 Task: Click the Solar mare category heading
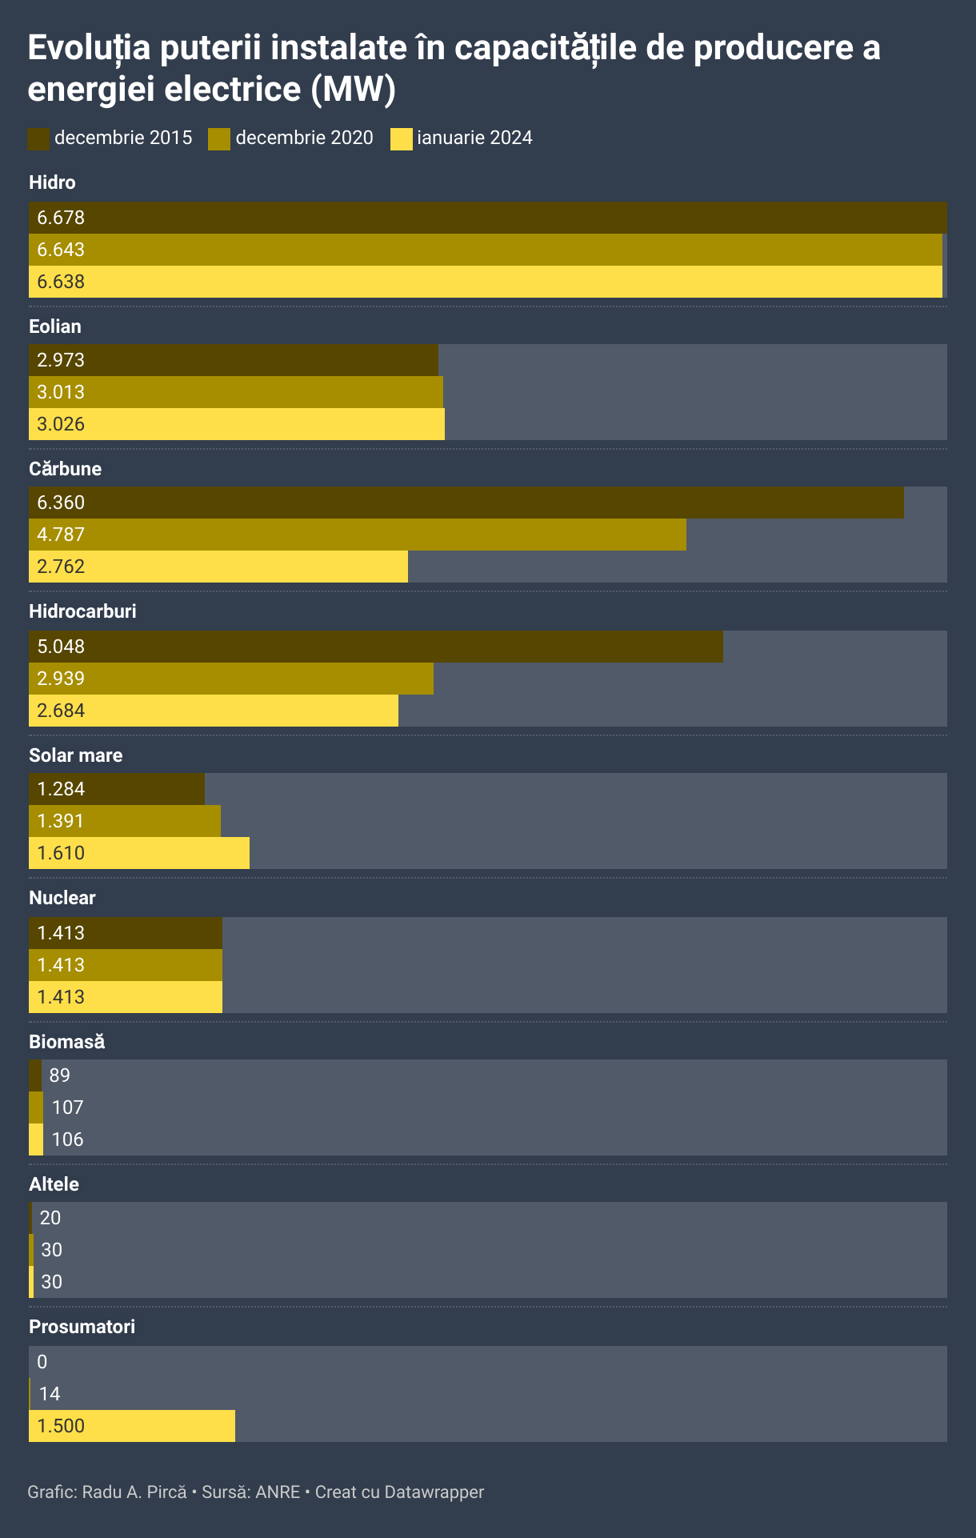[x=75, y=755]
